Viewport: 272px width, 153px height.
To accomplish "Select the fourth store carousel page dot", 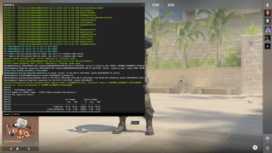I will pos(22,149).
